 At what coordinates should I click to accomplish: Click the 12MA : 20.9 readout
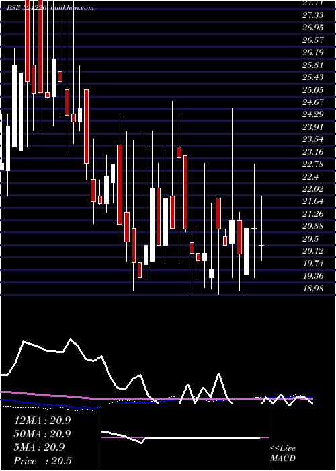click(42, 421)
